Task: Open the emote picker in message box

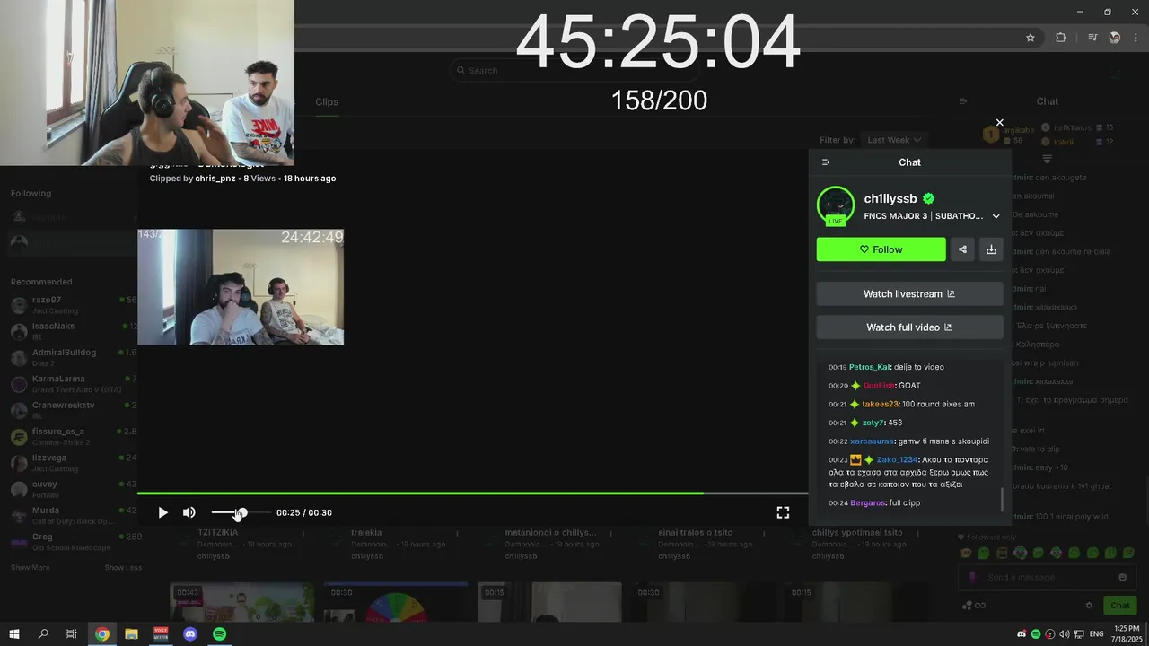Action: [1122, 578]
